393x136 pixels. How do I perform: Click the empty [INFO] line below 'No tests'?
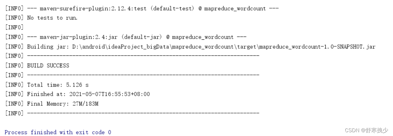[14, 27]
